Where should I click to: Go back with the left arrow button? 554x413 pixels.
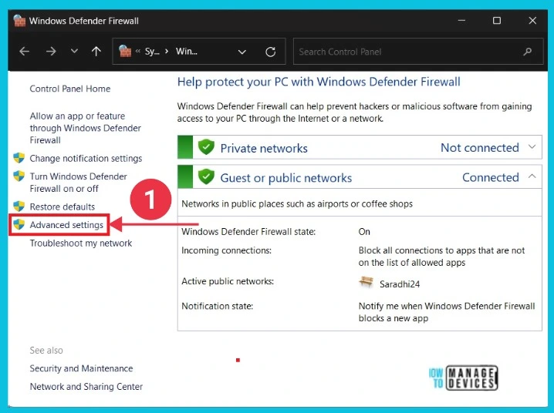(25, 52)
